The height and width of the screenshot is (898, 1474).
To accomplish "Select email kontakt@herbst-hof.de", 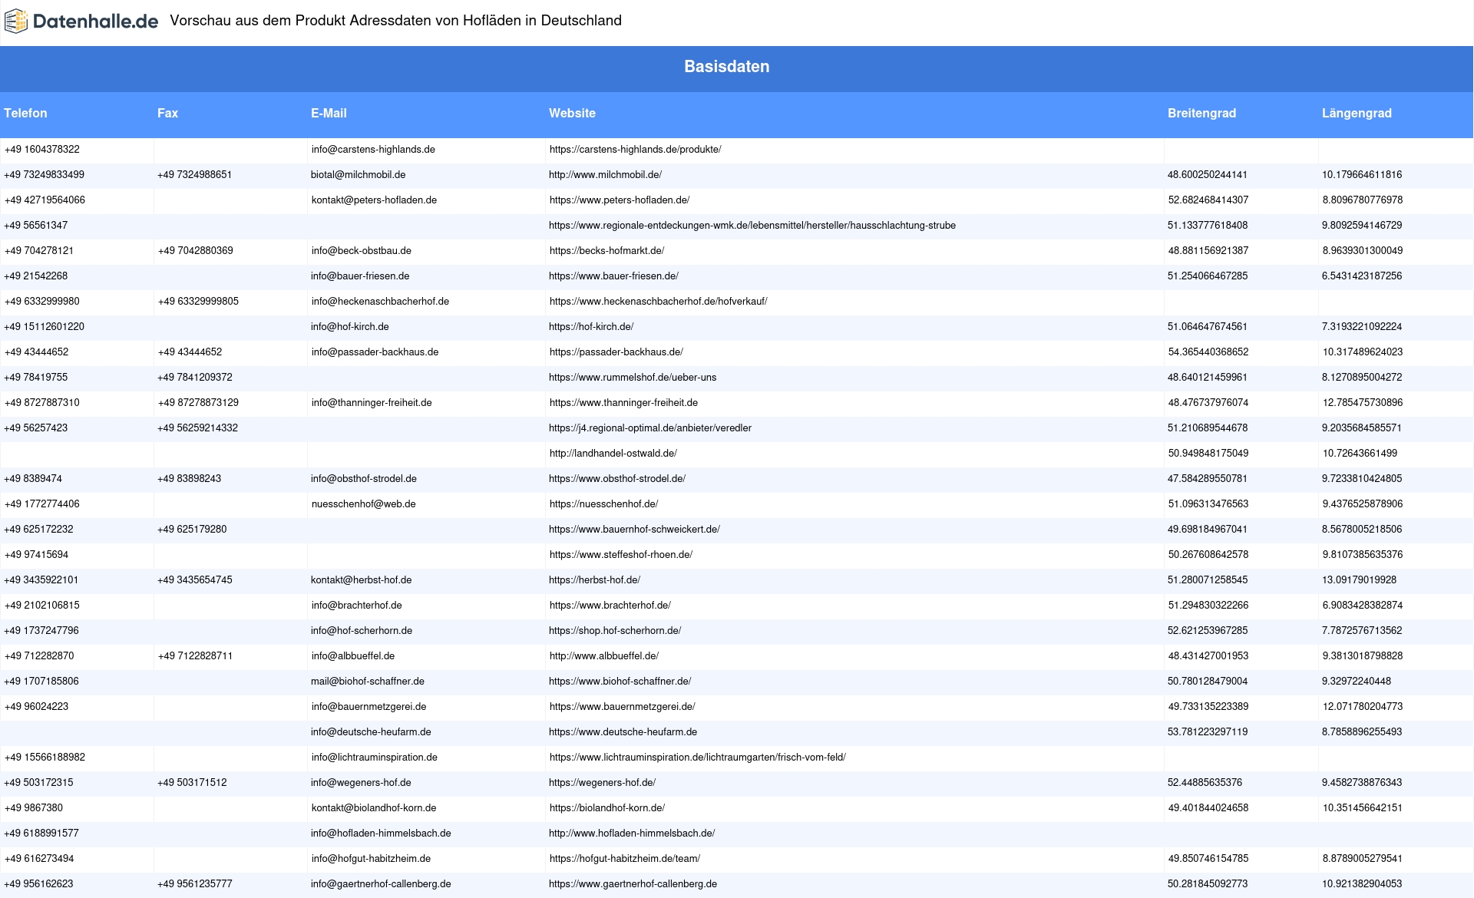I will [x=361, y=580].
